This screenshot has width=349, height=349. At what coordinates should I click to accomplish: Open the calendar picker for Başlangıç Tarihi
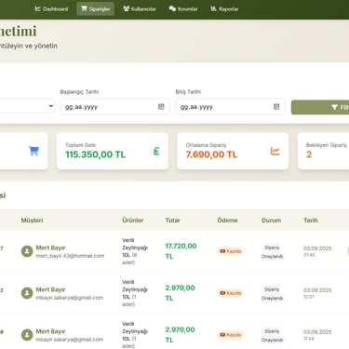pyautogui.click(x=161, y=107)
